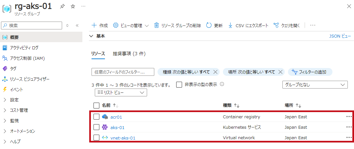Click the sidebar 検索 search box
This screenshot has width=354, height=149.
click(32, 25)
